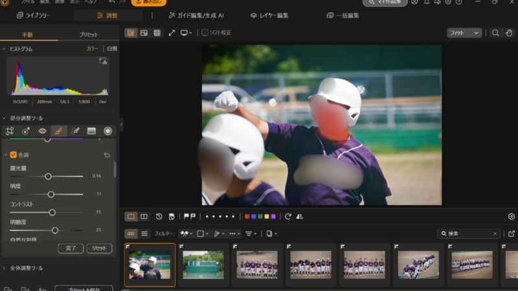Open the notifications bell
Viewport: 518px width, 291px height.
(427, 2)
